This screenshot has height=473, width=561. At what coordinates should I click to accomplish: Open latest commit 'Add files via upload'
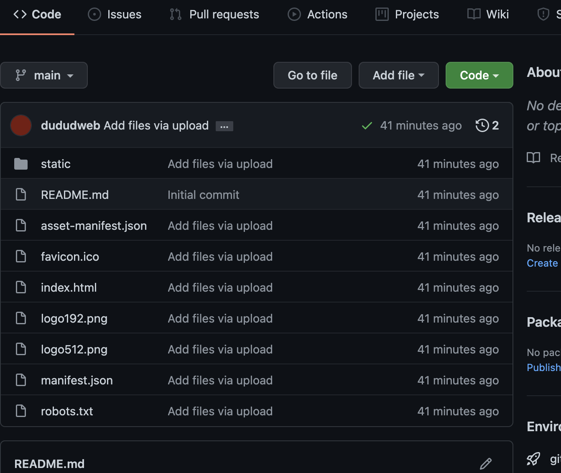tap(156, 125)
